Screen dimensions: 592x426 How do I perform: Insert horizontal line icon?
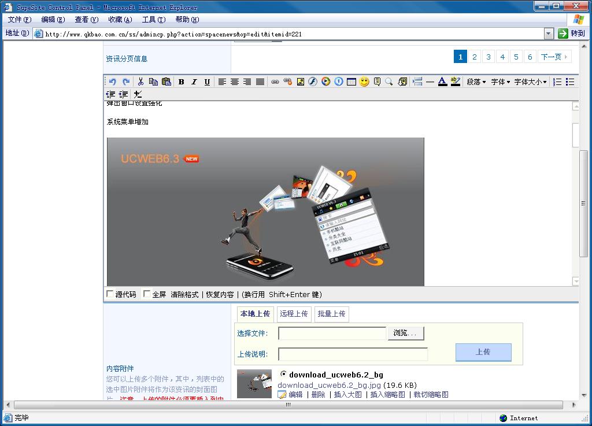430,82
